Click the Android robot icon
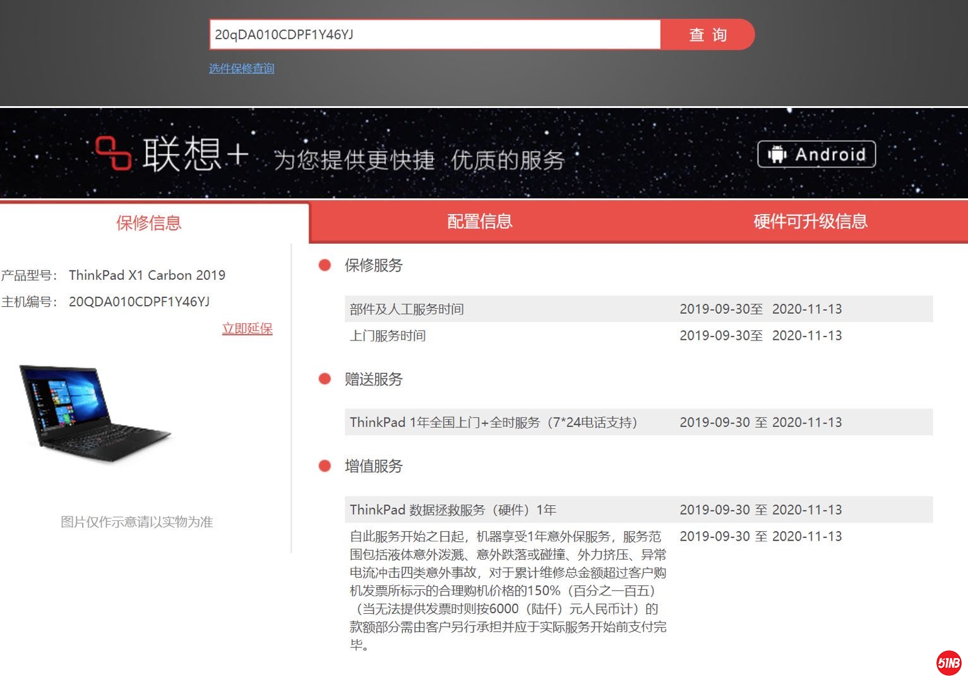 (777, 154)
